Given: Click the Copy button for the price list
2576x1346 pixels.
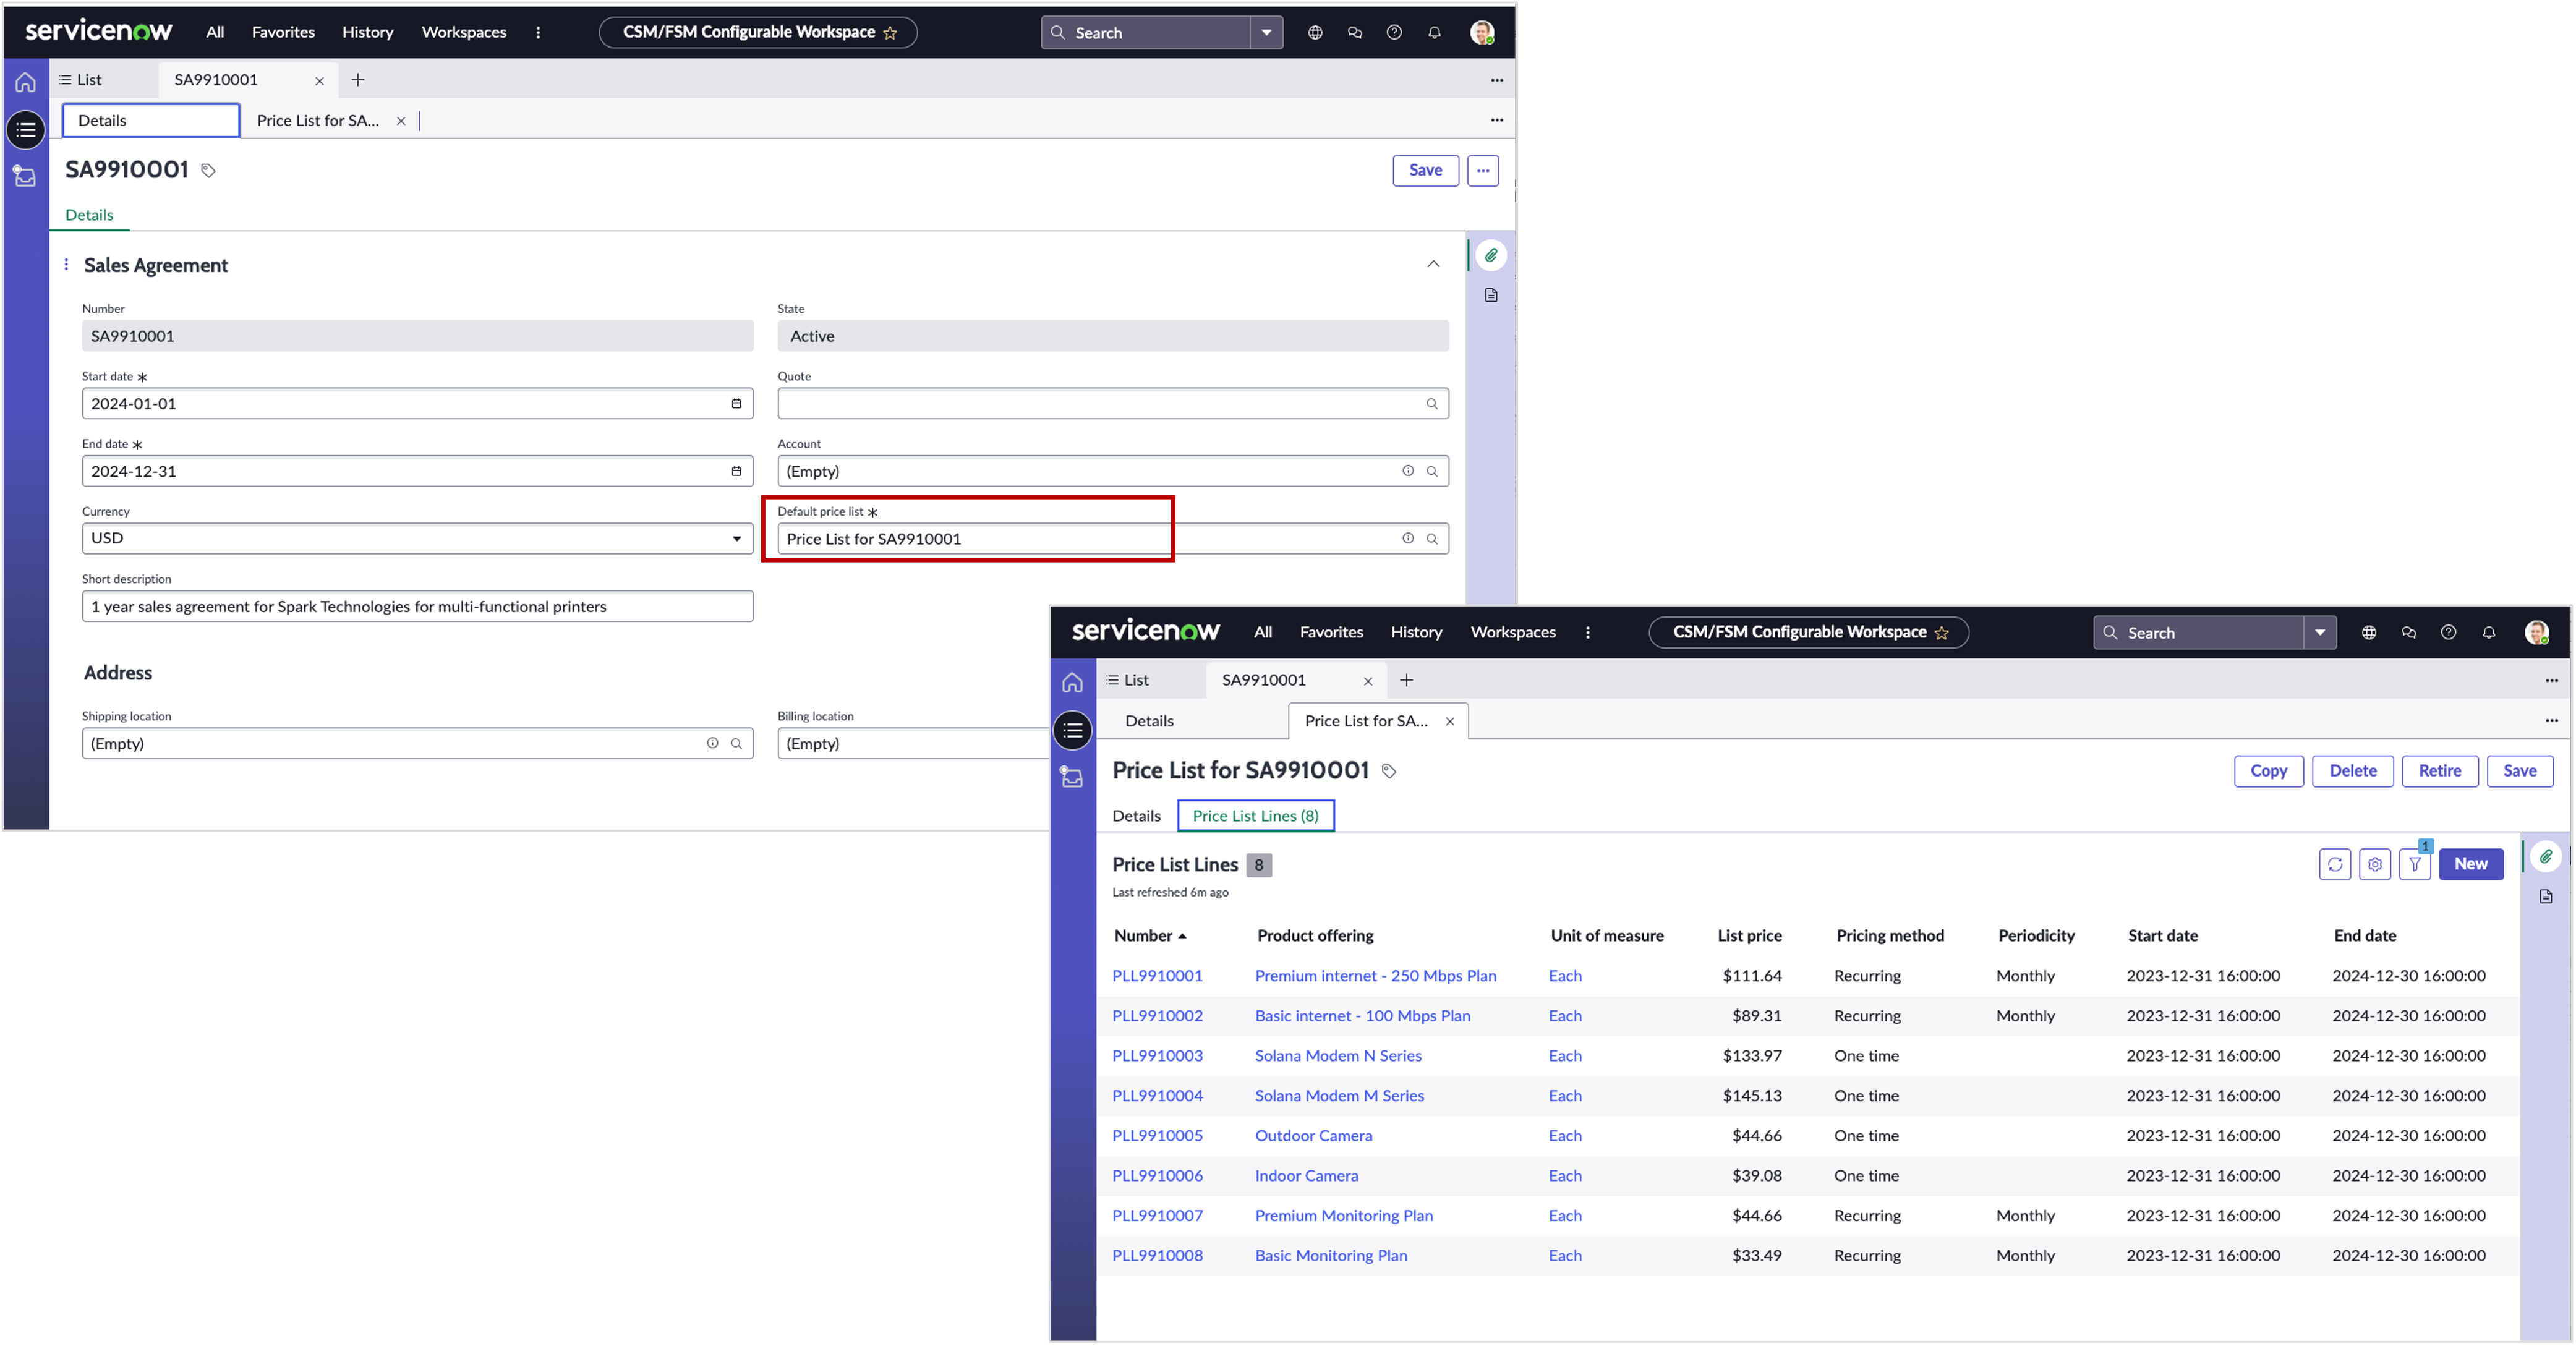Looking at the screenshot, I should click(x=2268, y=771).
